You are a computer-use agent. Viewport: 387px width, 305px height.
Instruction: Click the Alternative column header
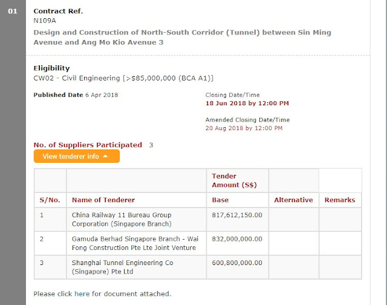[293, 200]
